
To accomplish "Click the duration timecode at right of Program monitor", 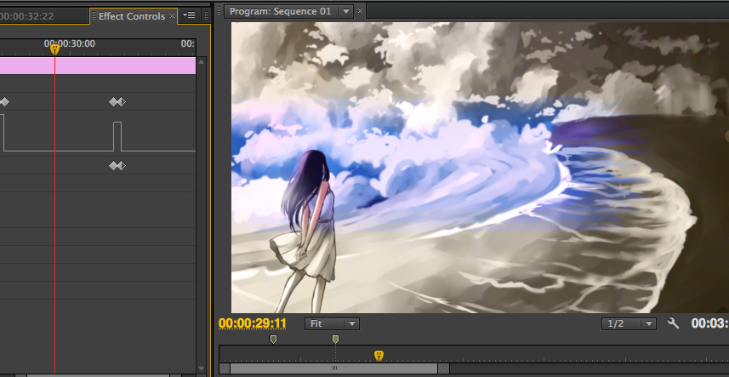I will pyautogui.click(x=710, y=323).
